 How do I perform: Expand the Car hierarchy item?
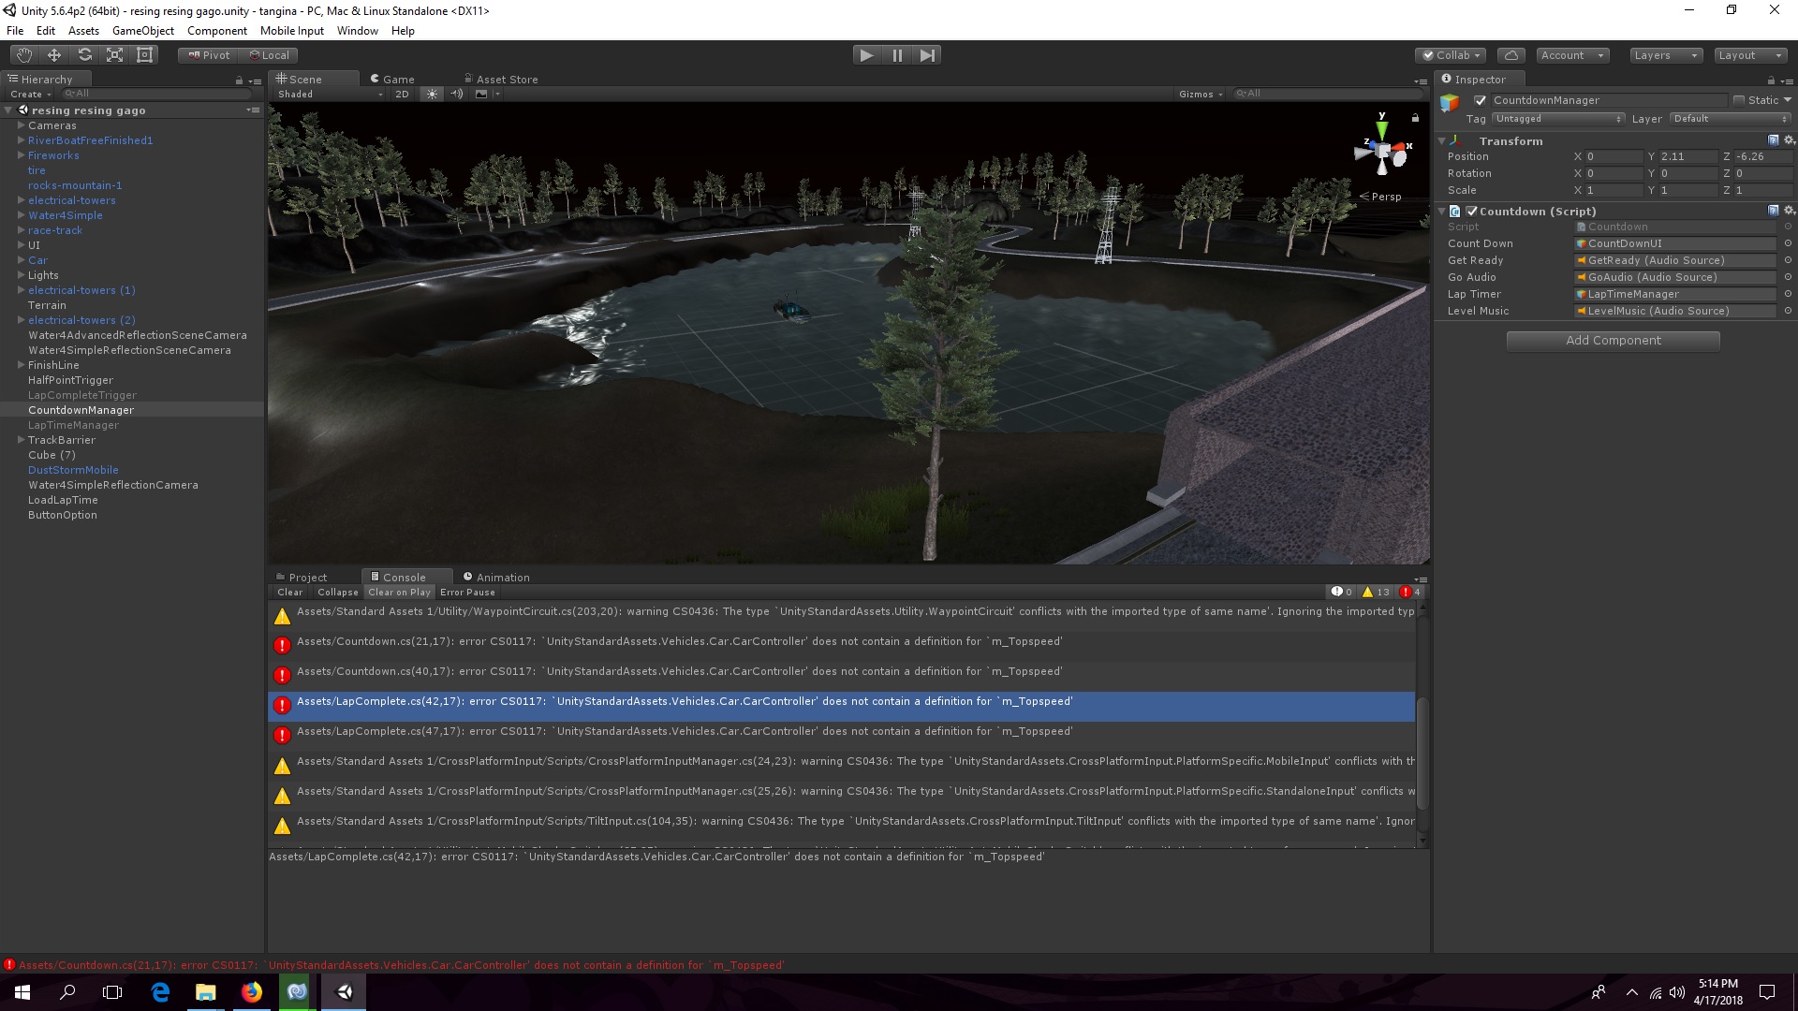(21, 260)
